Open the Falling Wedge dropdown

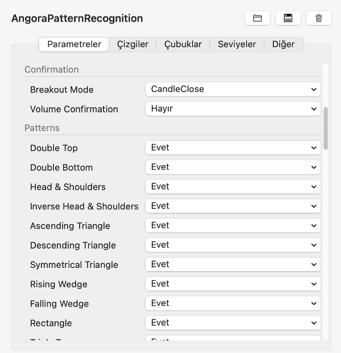[233, 304]
